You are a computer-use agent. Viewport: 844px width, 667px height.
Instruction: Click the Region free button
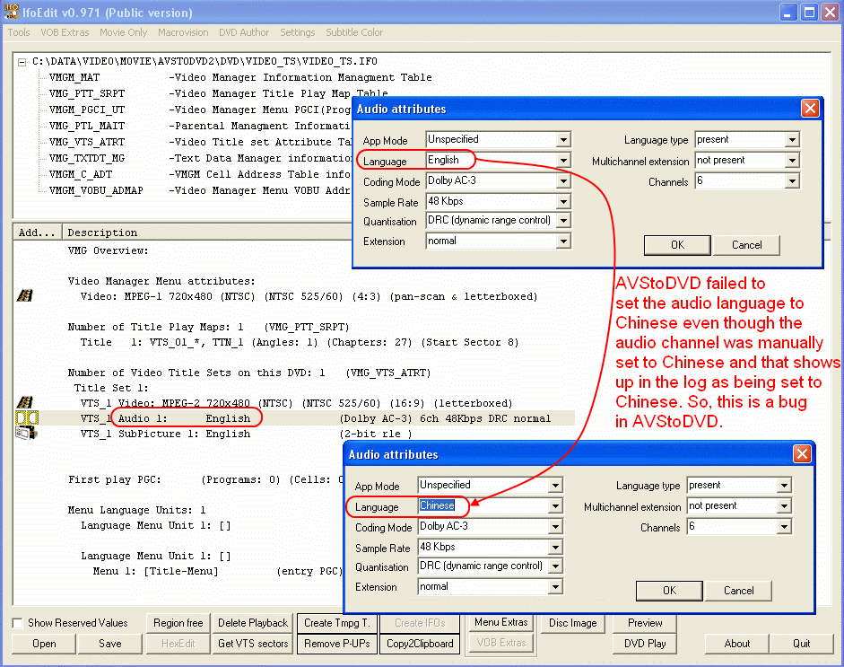pos(178,623)
